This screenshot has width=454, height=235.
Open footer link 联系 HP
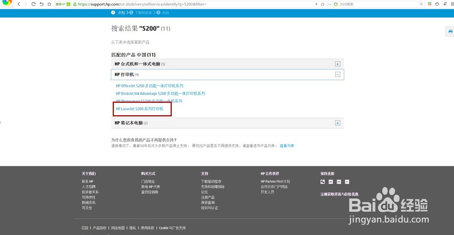(88, 181)
